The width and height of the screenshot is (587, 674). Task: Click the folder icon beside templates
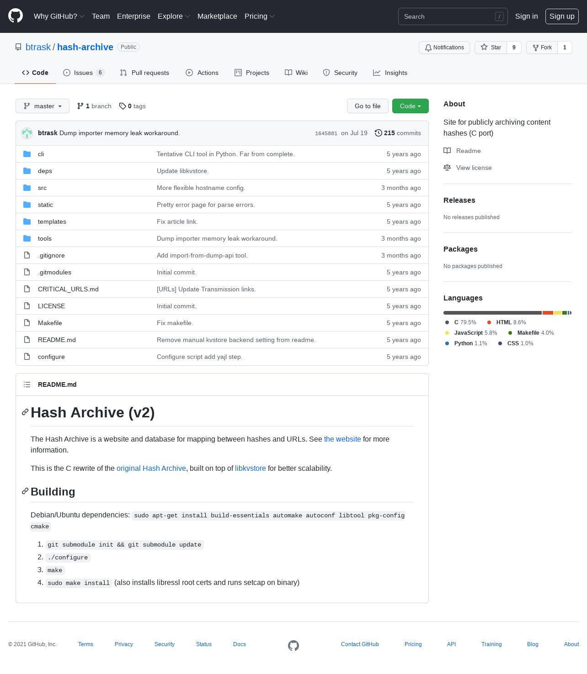tap(27, 221)
